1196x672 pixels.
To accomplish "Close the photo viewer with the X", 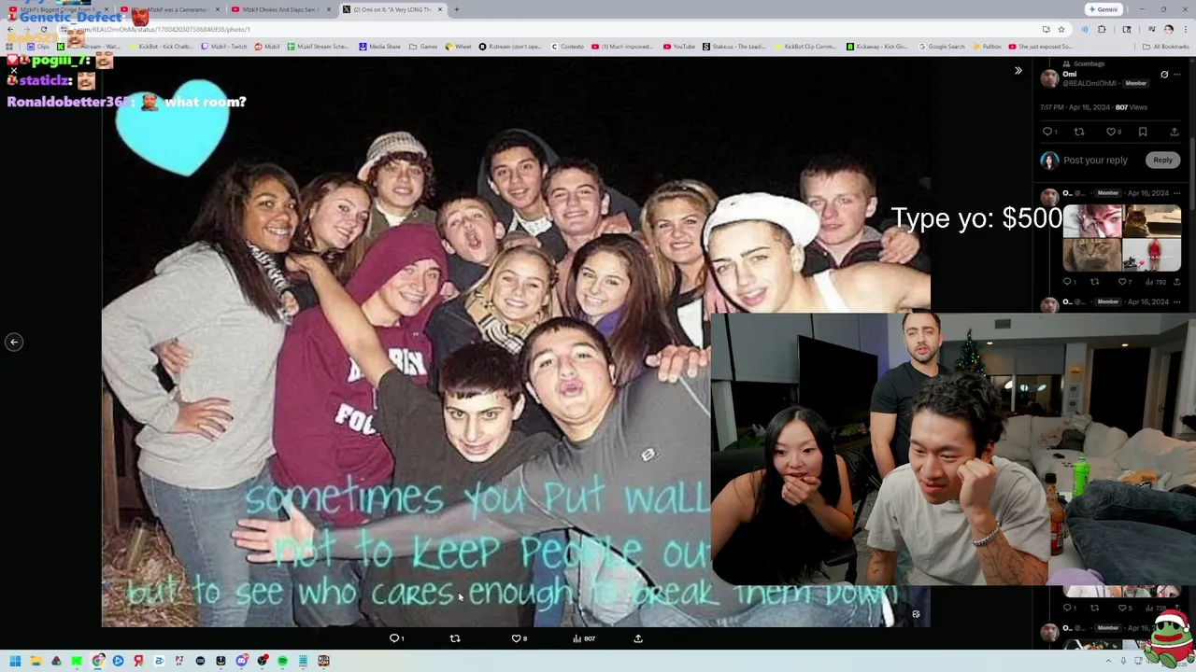I will pyautogui.click(x=14, y=71).
